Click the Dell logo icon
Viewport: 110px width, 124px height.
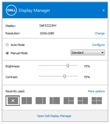pos(11,10)
